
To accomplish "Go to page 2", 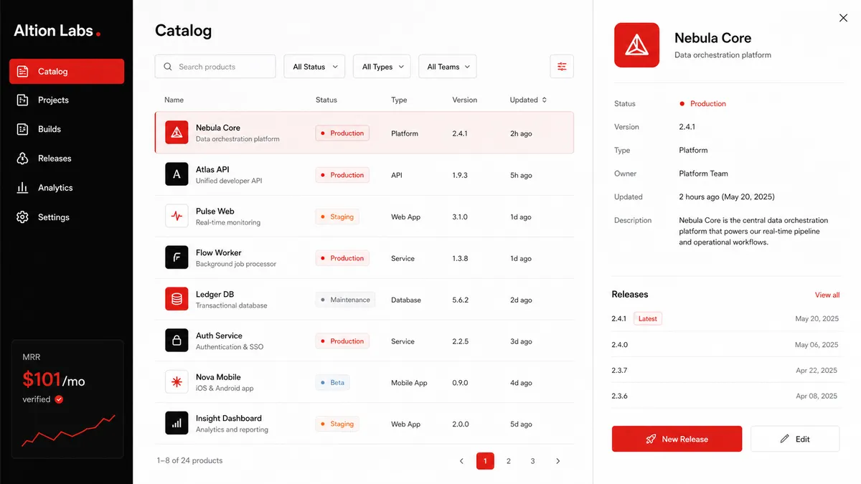I will [509, 461].
